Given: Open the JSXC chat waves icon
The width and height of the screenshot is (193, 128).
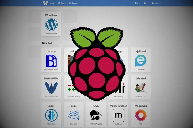Looking at the screenshot, I should point(74,115).
